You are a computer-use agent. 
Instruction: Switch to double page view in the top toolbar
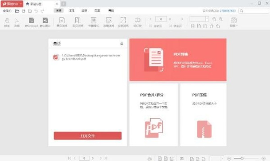click(78, 22)
